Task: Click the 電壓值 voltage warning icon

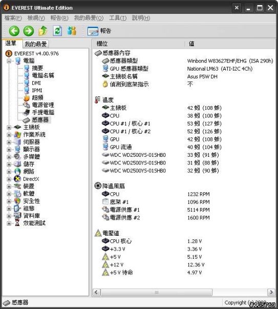Action: click(x=98, y=233)
